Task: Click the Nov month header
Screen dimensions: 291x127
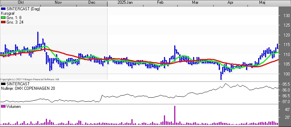Action: click(58, 2)
